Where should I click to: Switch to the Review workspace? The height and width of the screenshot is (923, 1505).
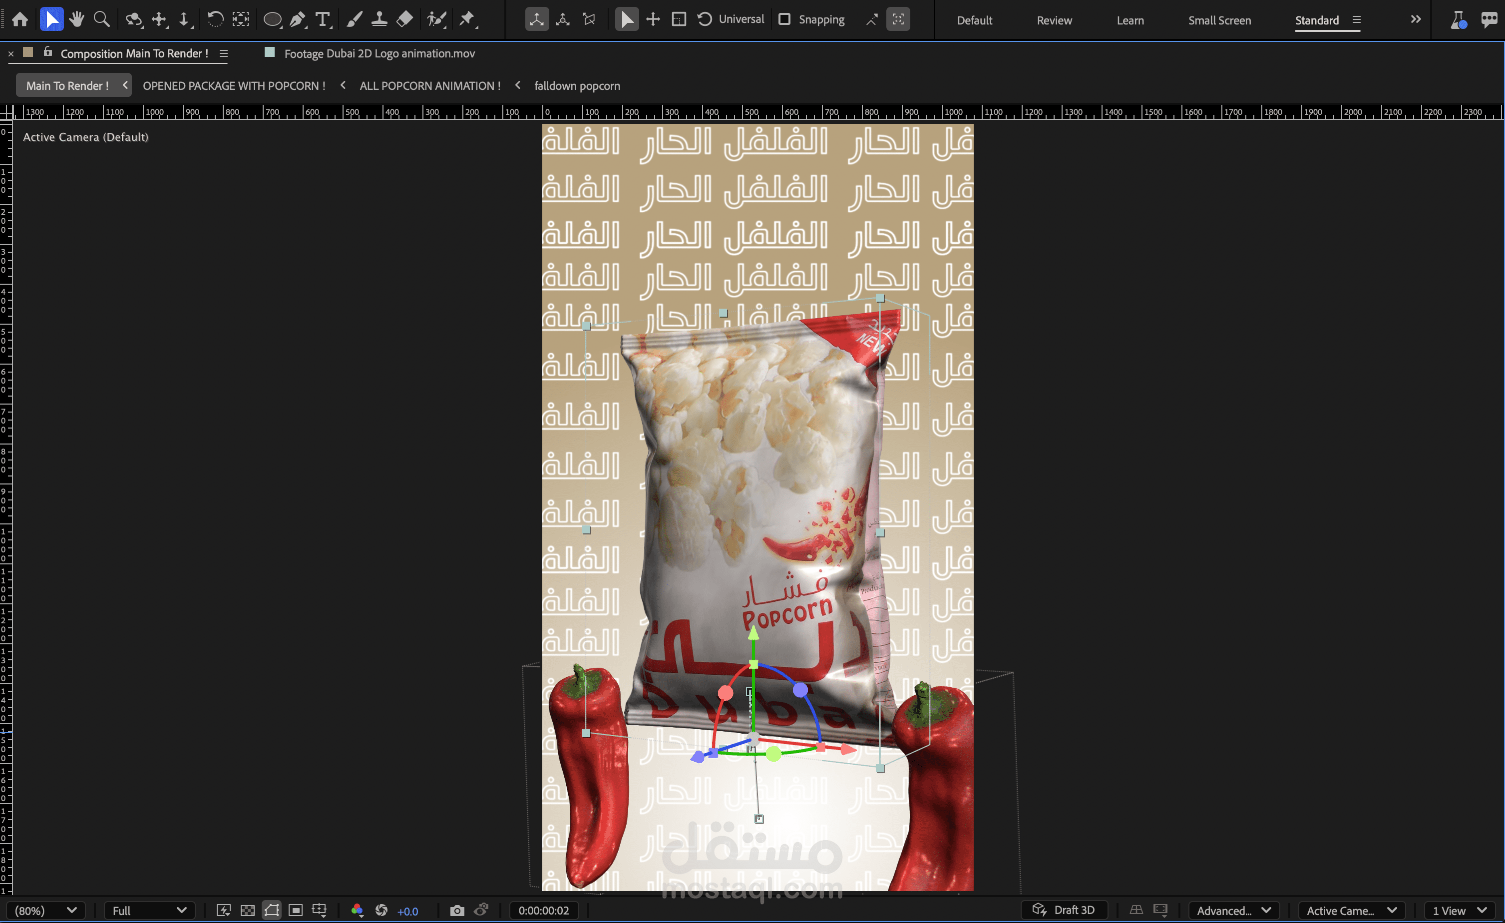coord(1054,20)
